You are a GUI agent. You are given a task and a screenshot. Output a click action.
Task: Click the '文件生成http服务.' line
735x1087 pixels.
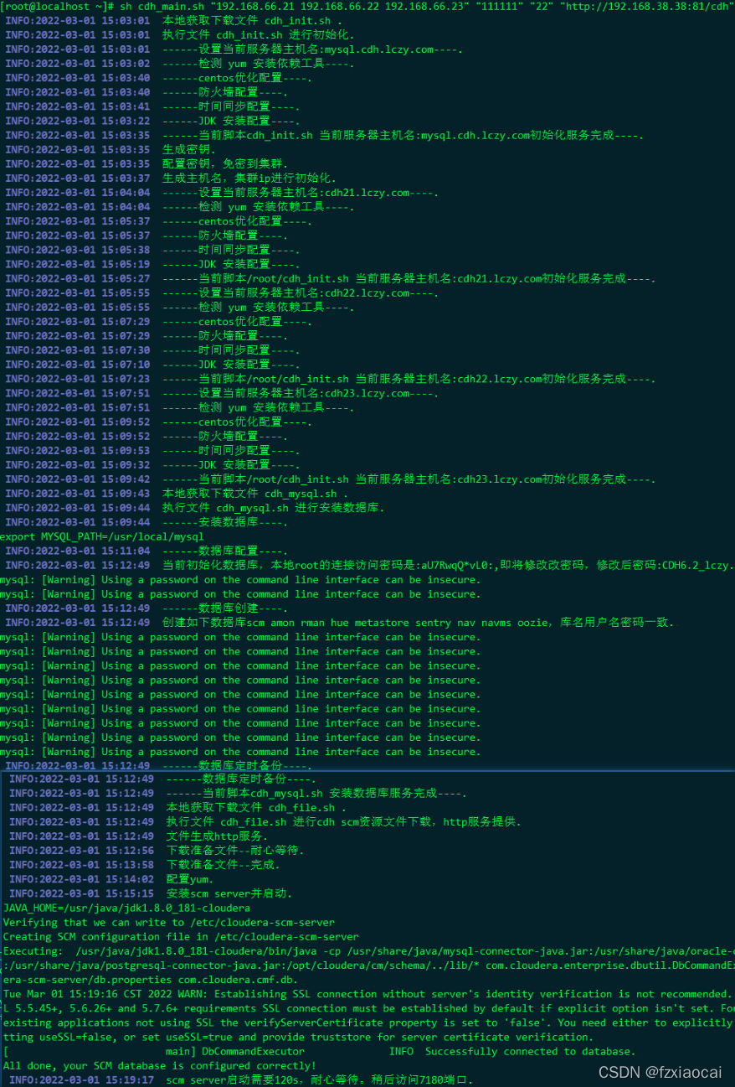pyautogui.click(x=138, y=836)
